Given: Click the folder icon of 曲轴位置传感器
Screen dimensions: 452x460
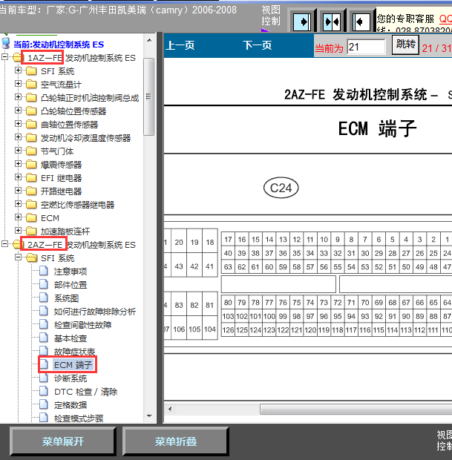Looking at the screenshot, I should pyautogui.click(x=31, y=125).
